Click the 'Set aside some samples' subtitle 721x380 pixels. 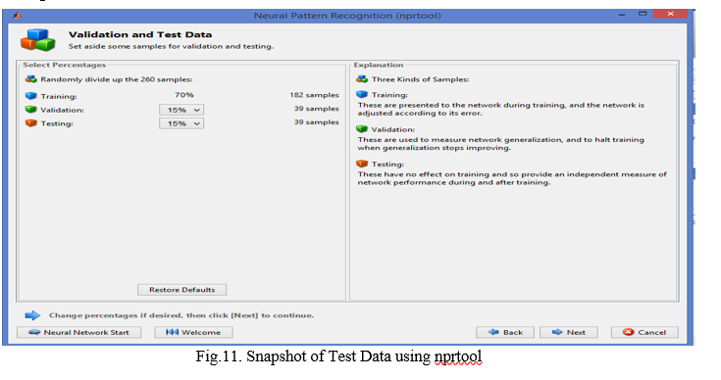[x=171, y=46]
